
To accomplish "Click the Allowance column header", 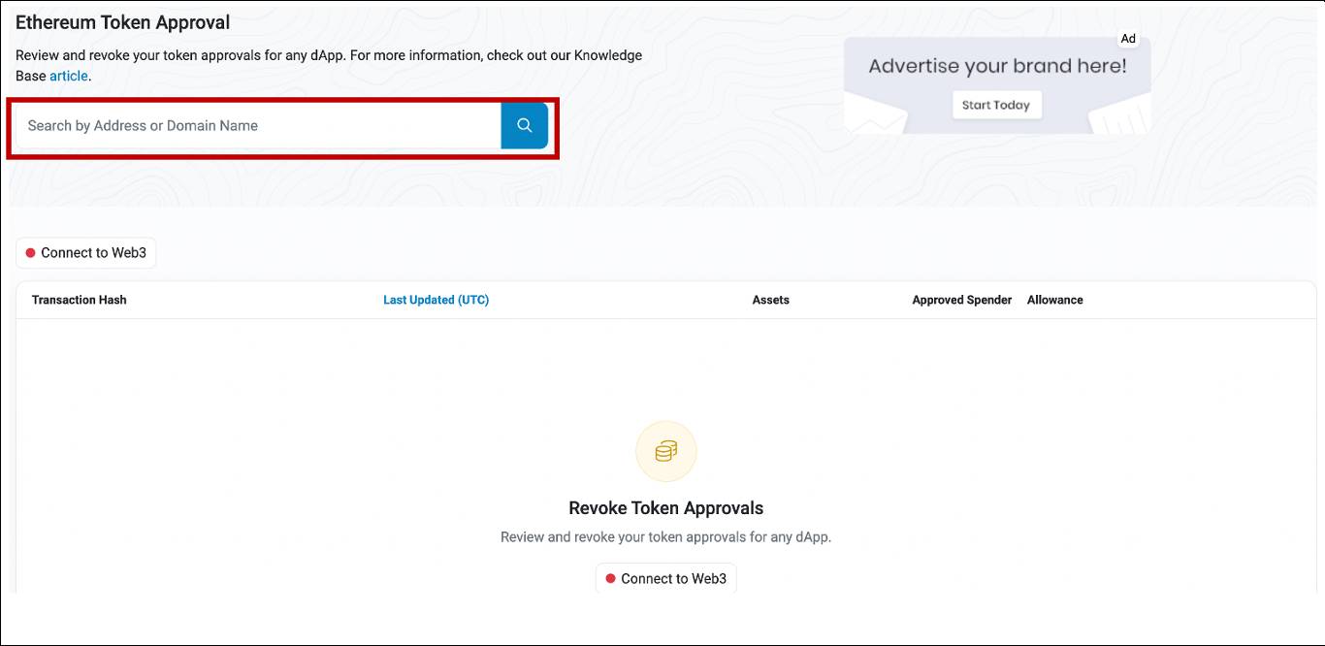I will coord(1055,300).
